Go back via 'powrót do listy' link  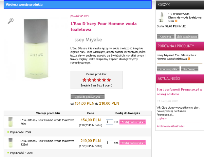pos(80,16)
